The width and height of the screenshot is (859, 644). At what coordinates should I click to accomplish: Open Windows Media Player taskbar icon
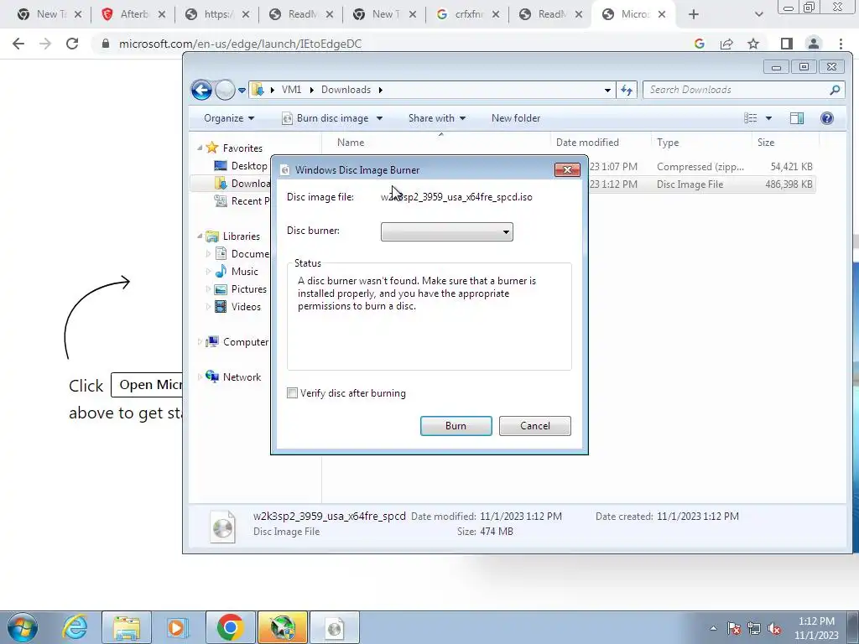pos(178,627)
